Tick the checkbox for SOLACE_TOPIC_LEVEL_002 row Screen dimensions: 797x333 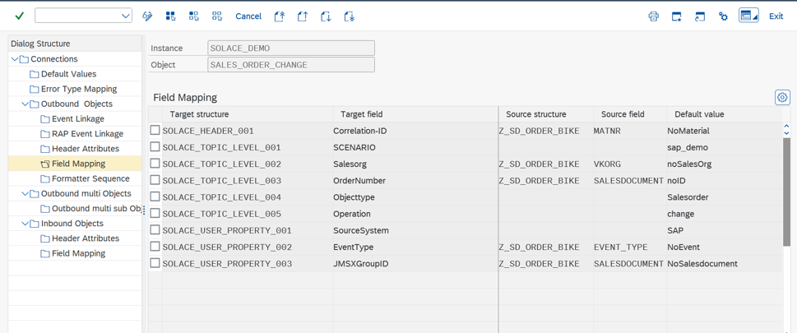pos(155,164)
